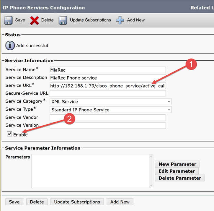The width and height of the screenshot is (214, 211).
Task: Click into the Service URL field
Action: pyautogui.click(x=108, y=86)
